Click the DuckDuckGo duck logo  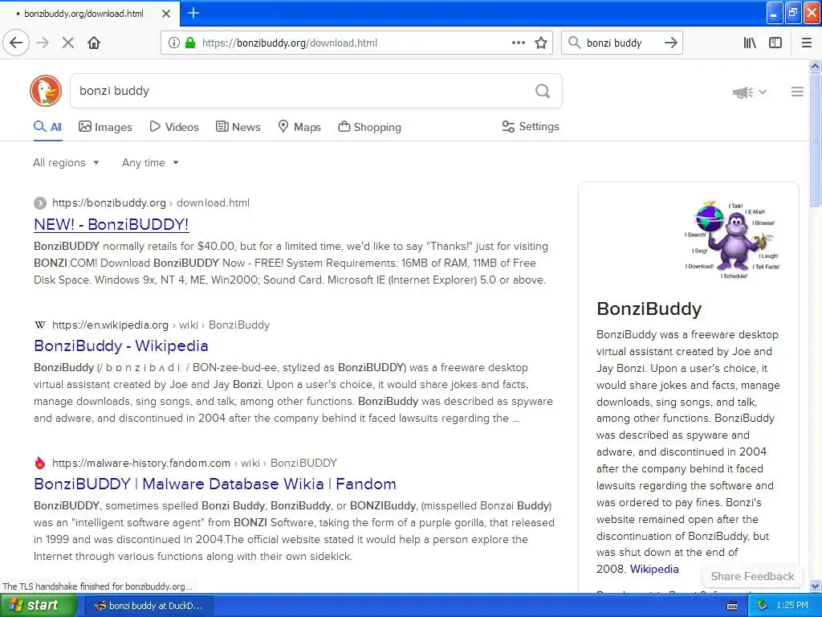click(x=46, y=91)
